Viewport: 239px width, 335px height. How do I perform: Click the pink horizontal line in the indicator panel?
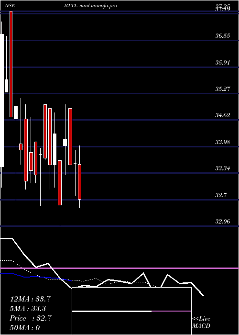click(x=119, y=268)
